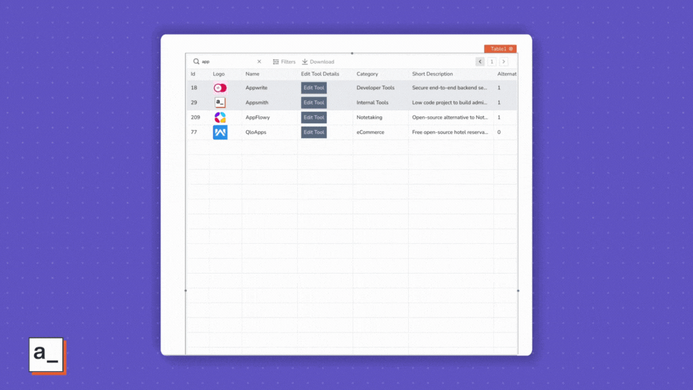Click the page number 1 box
This screenshot has height=390, width=693.
tap(492, 62)
